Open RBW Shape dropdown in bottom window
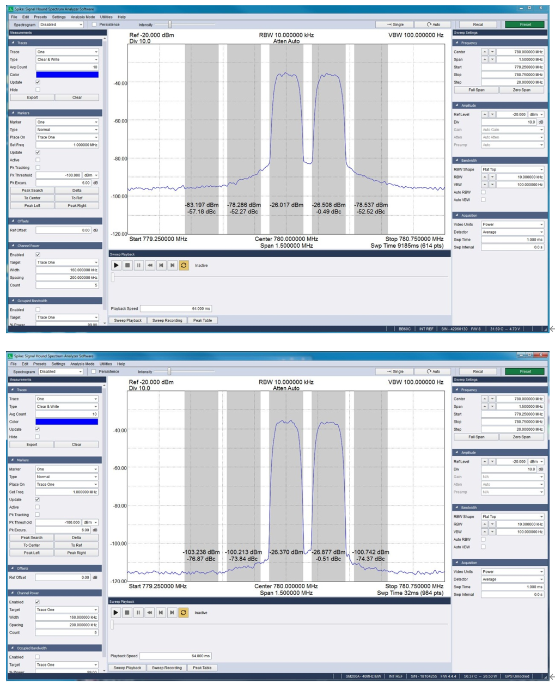 pyautogui.click(x=512, y=516)
